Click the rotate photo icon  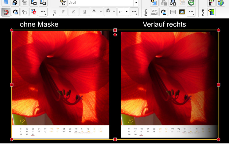pos(164,12)
